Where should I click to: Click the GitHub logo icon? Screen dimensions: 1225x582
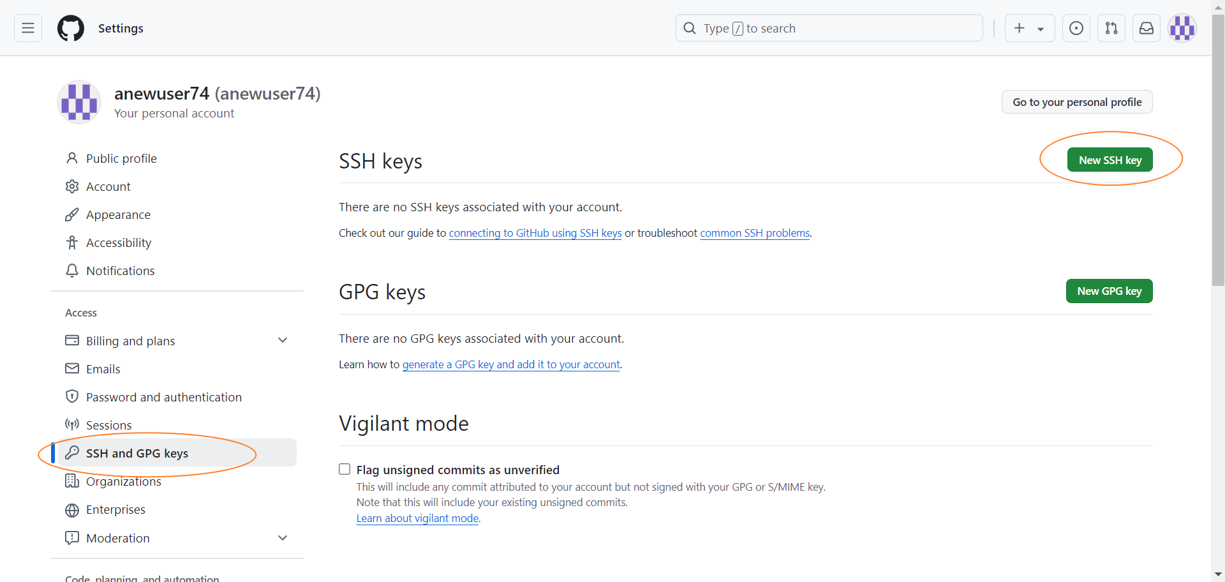click(70, 28)
